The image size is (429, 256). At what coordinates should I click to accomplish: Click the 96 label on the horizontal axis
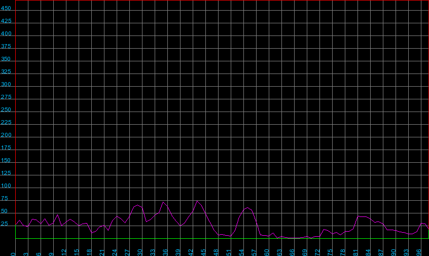pyautogui.click(x=419, y=252)
